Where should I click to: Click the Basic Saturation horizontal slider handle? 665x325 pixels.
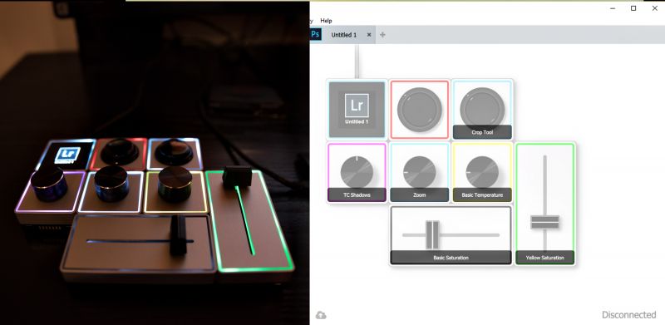pyautogui.click(x=432, y=234)
